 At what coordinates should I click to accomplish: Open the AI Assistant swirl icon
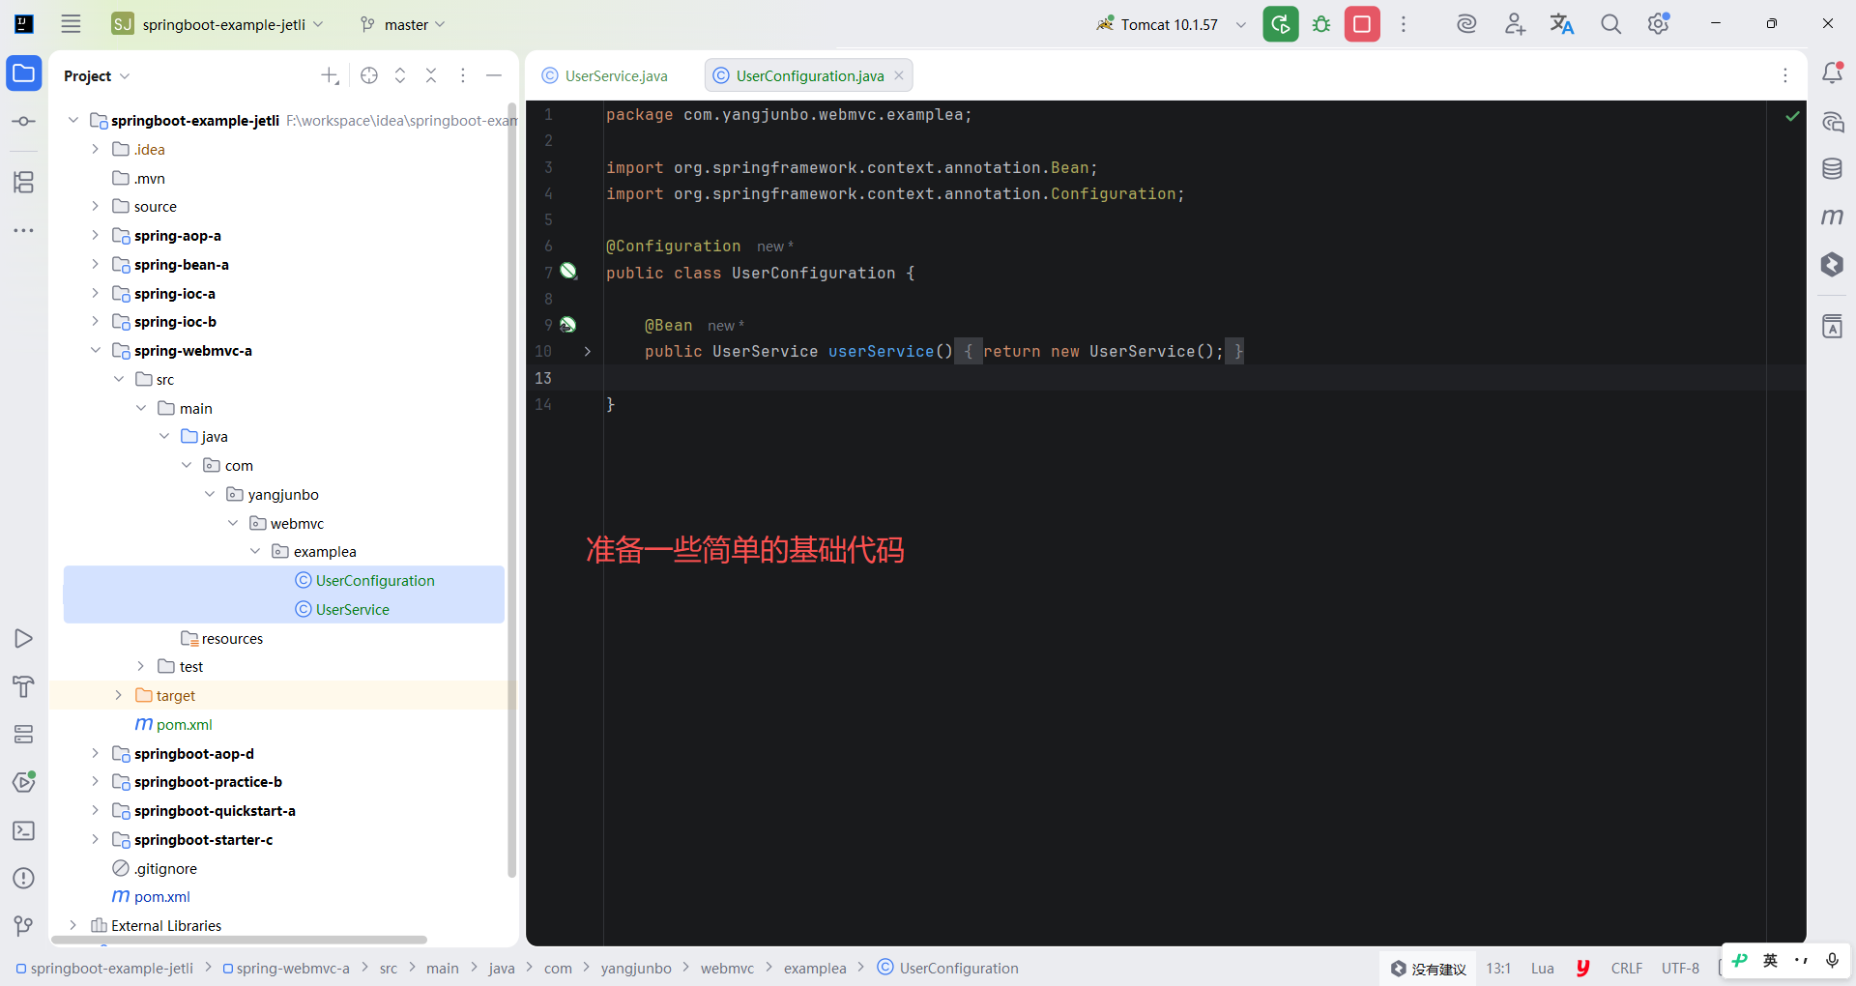pos(1466,24)
